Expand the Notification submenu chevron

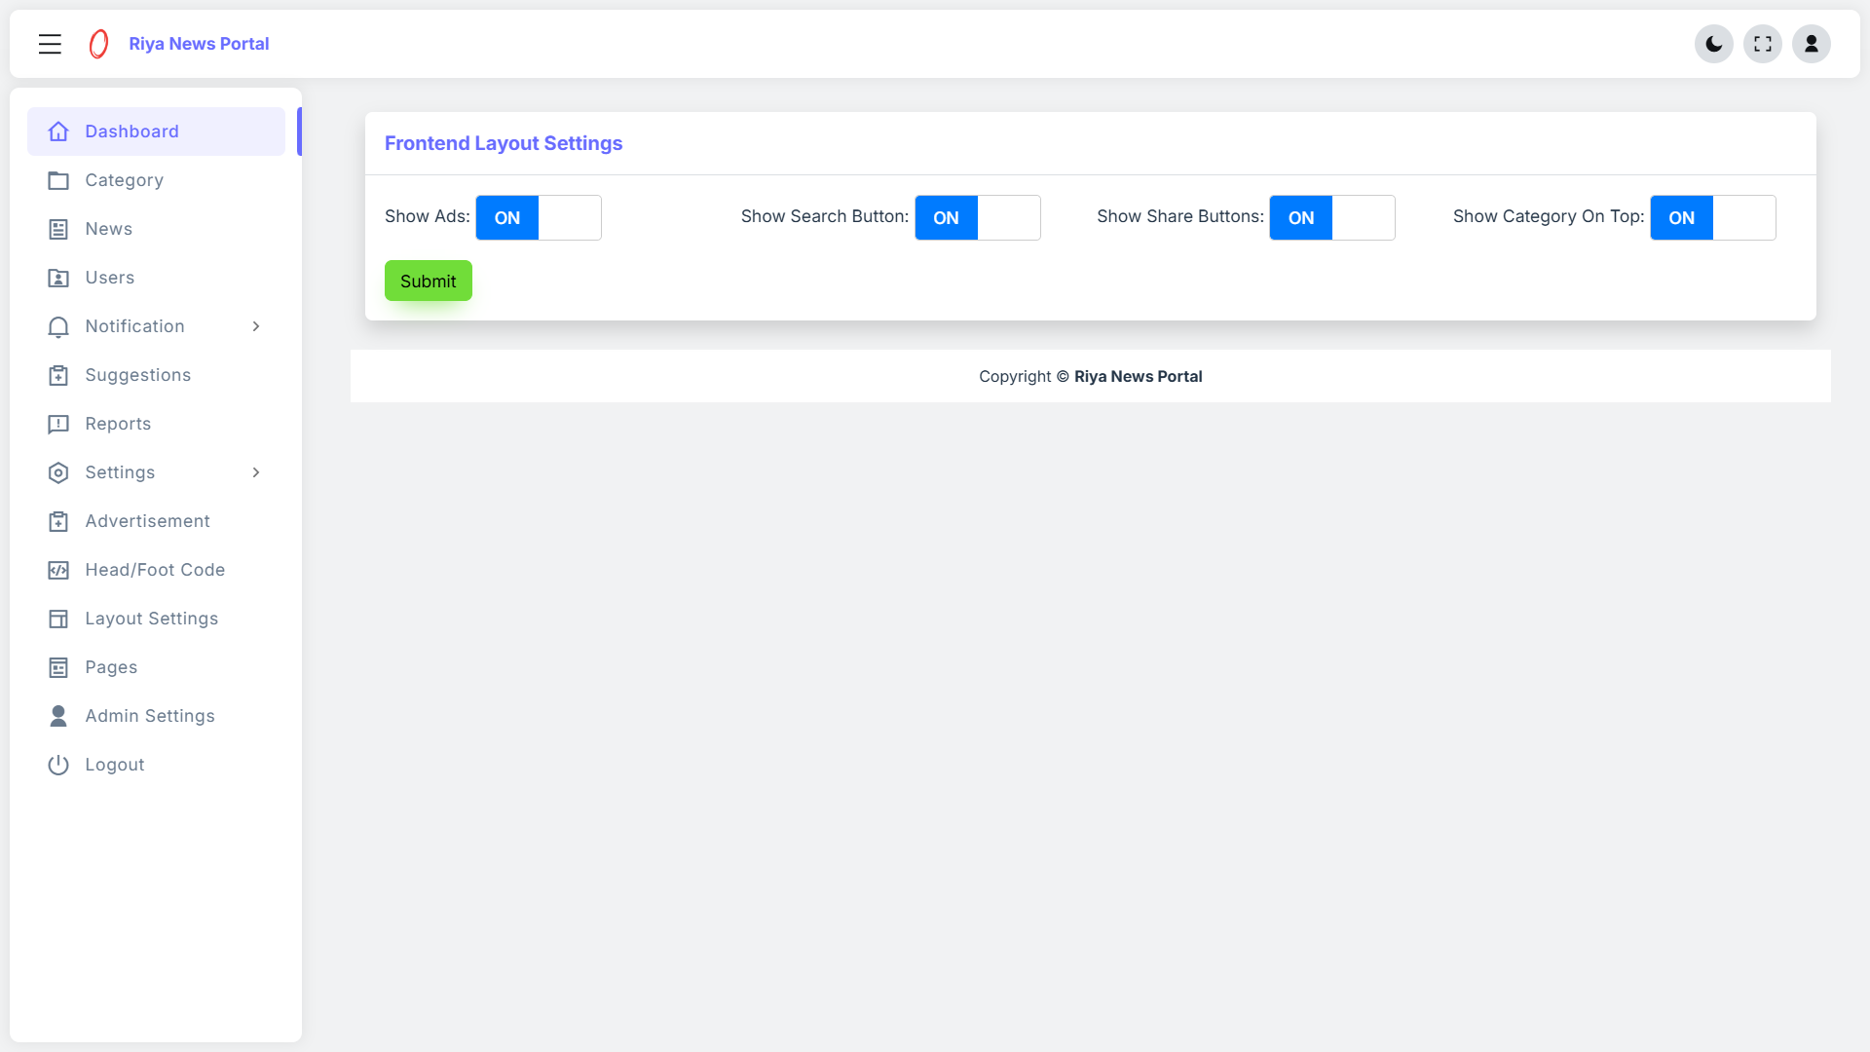[256, 326]
